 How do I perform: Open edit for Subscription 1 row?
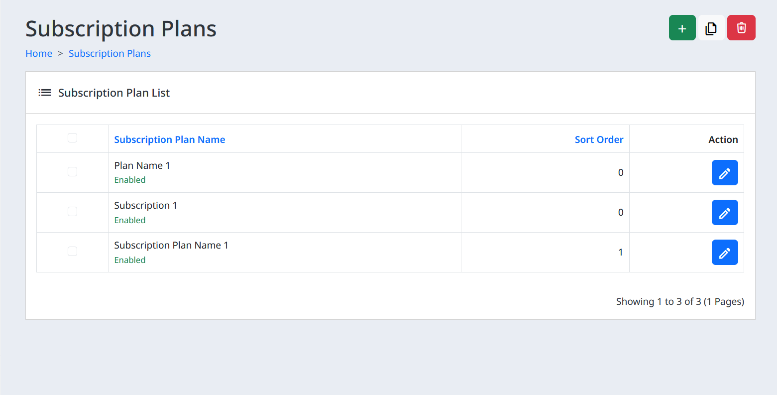[x=724, y=213]
